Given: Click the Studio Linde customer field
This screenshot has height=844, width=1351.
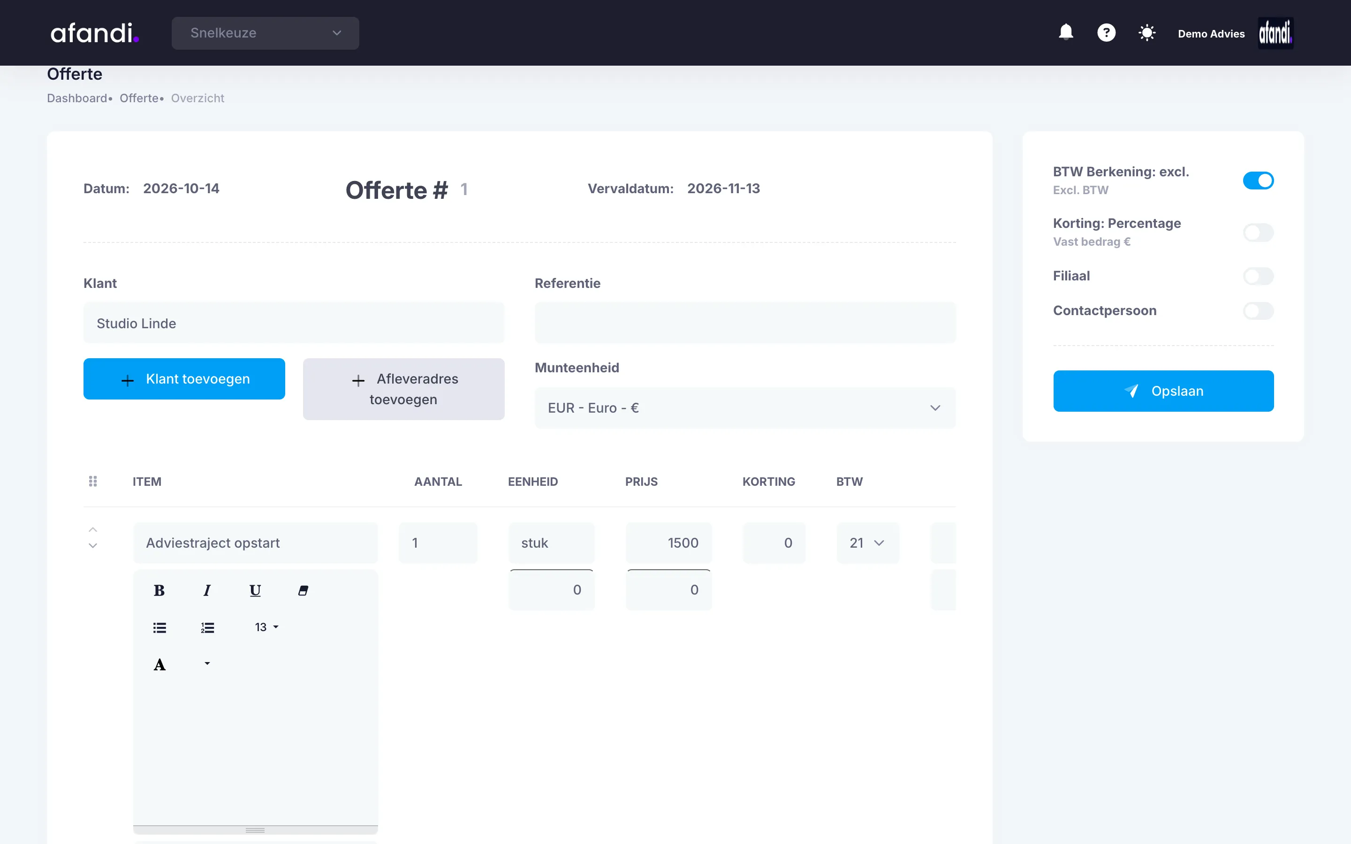Looking at the screenshot, I should coord(294,323).
